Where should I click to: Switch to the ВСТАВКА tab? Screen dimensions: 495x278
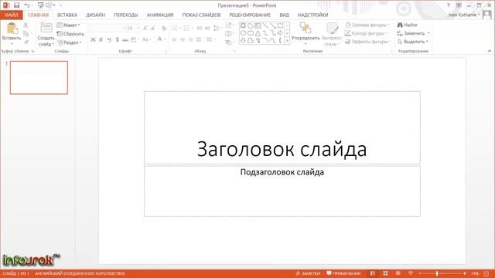pyautogui.click(x=67, y=15)
